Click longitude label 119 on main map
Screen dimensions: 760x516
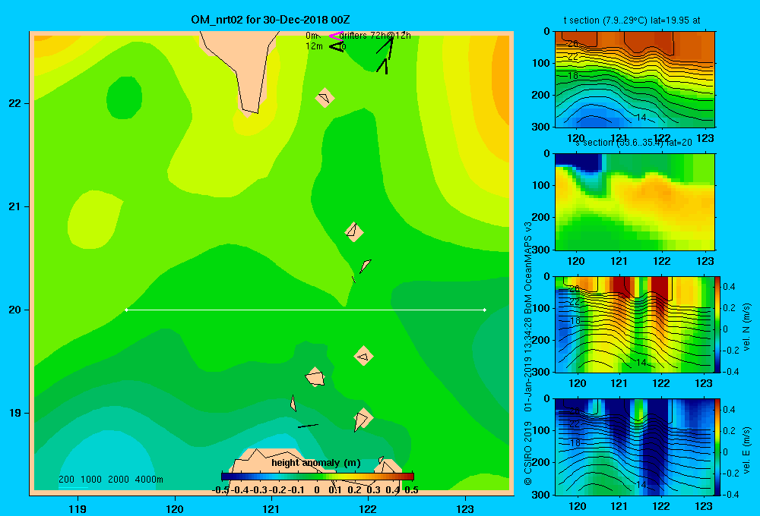tap(78, 508)
